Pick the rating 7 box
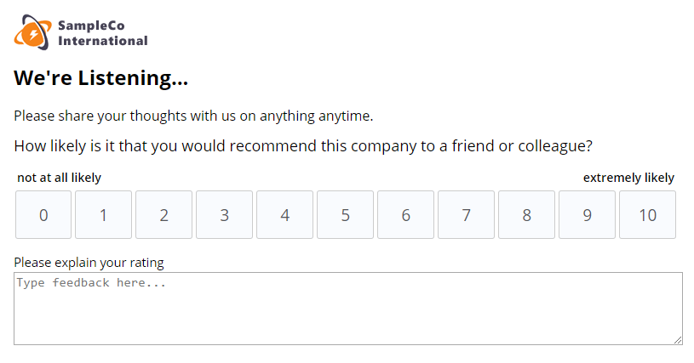This screenshot has height=363, width=694. (x=467, y=215)
